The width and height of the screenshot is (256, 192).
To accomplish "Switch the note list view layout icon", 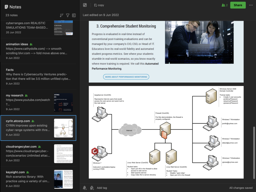I will click(x=74, y=15).
